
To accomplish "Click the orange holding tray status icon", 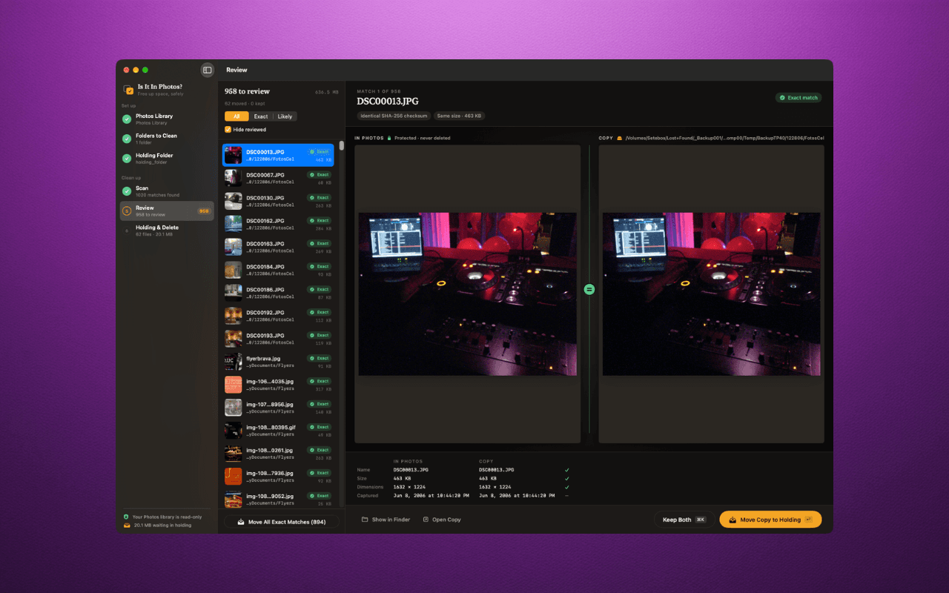I will click(127, 525).
